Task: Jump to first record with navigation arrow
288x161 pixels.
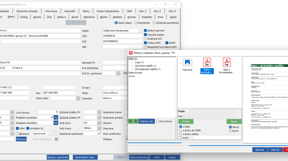Action: click(x=69, y=23)
